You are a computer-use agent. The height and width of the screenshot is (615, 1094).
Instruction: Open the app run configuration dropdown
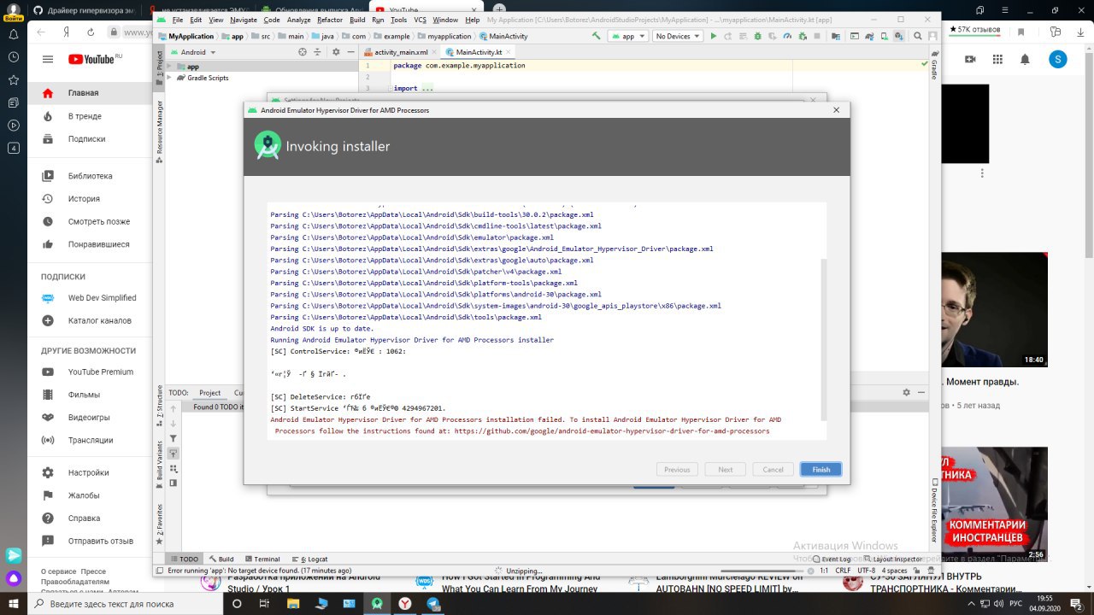point(628,37)
